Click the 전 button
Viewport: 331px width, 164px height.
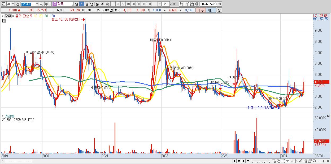18,4
